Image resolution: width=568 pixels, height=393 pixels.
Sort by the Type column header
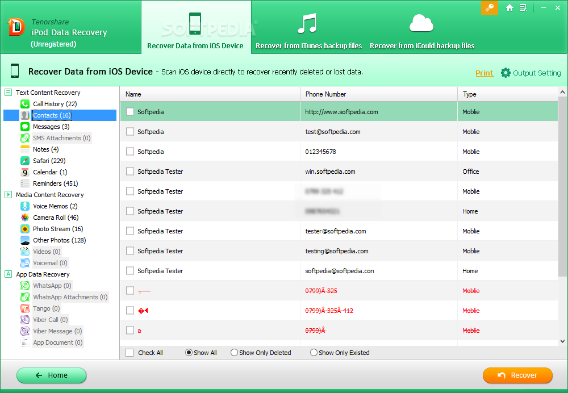tap(508, 94)
